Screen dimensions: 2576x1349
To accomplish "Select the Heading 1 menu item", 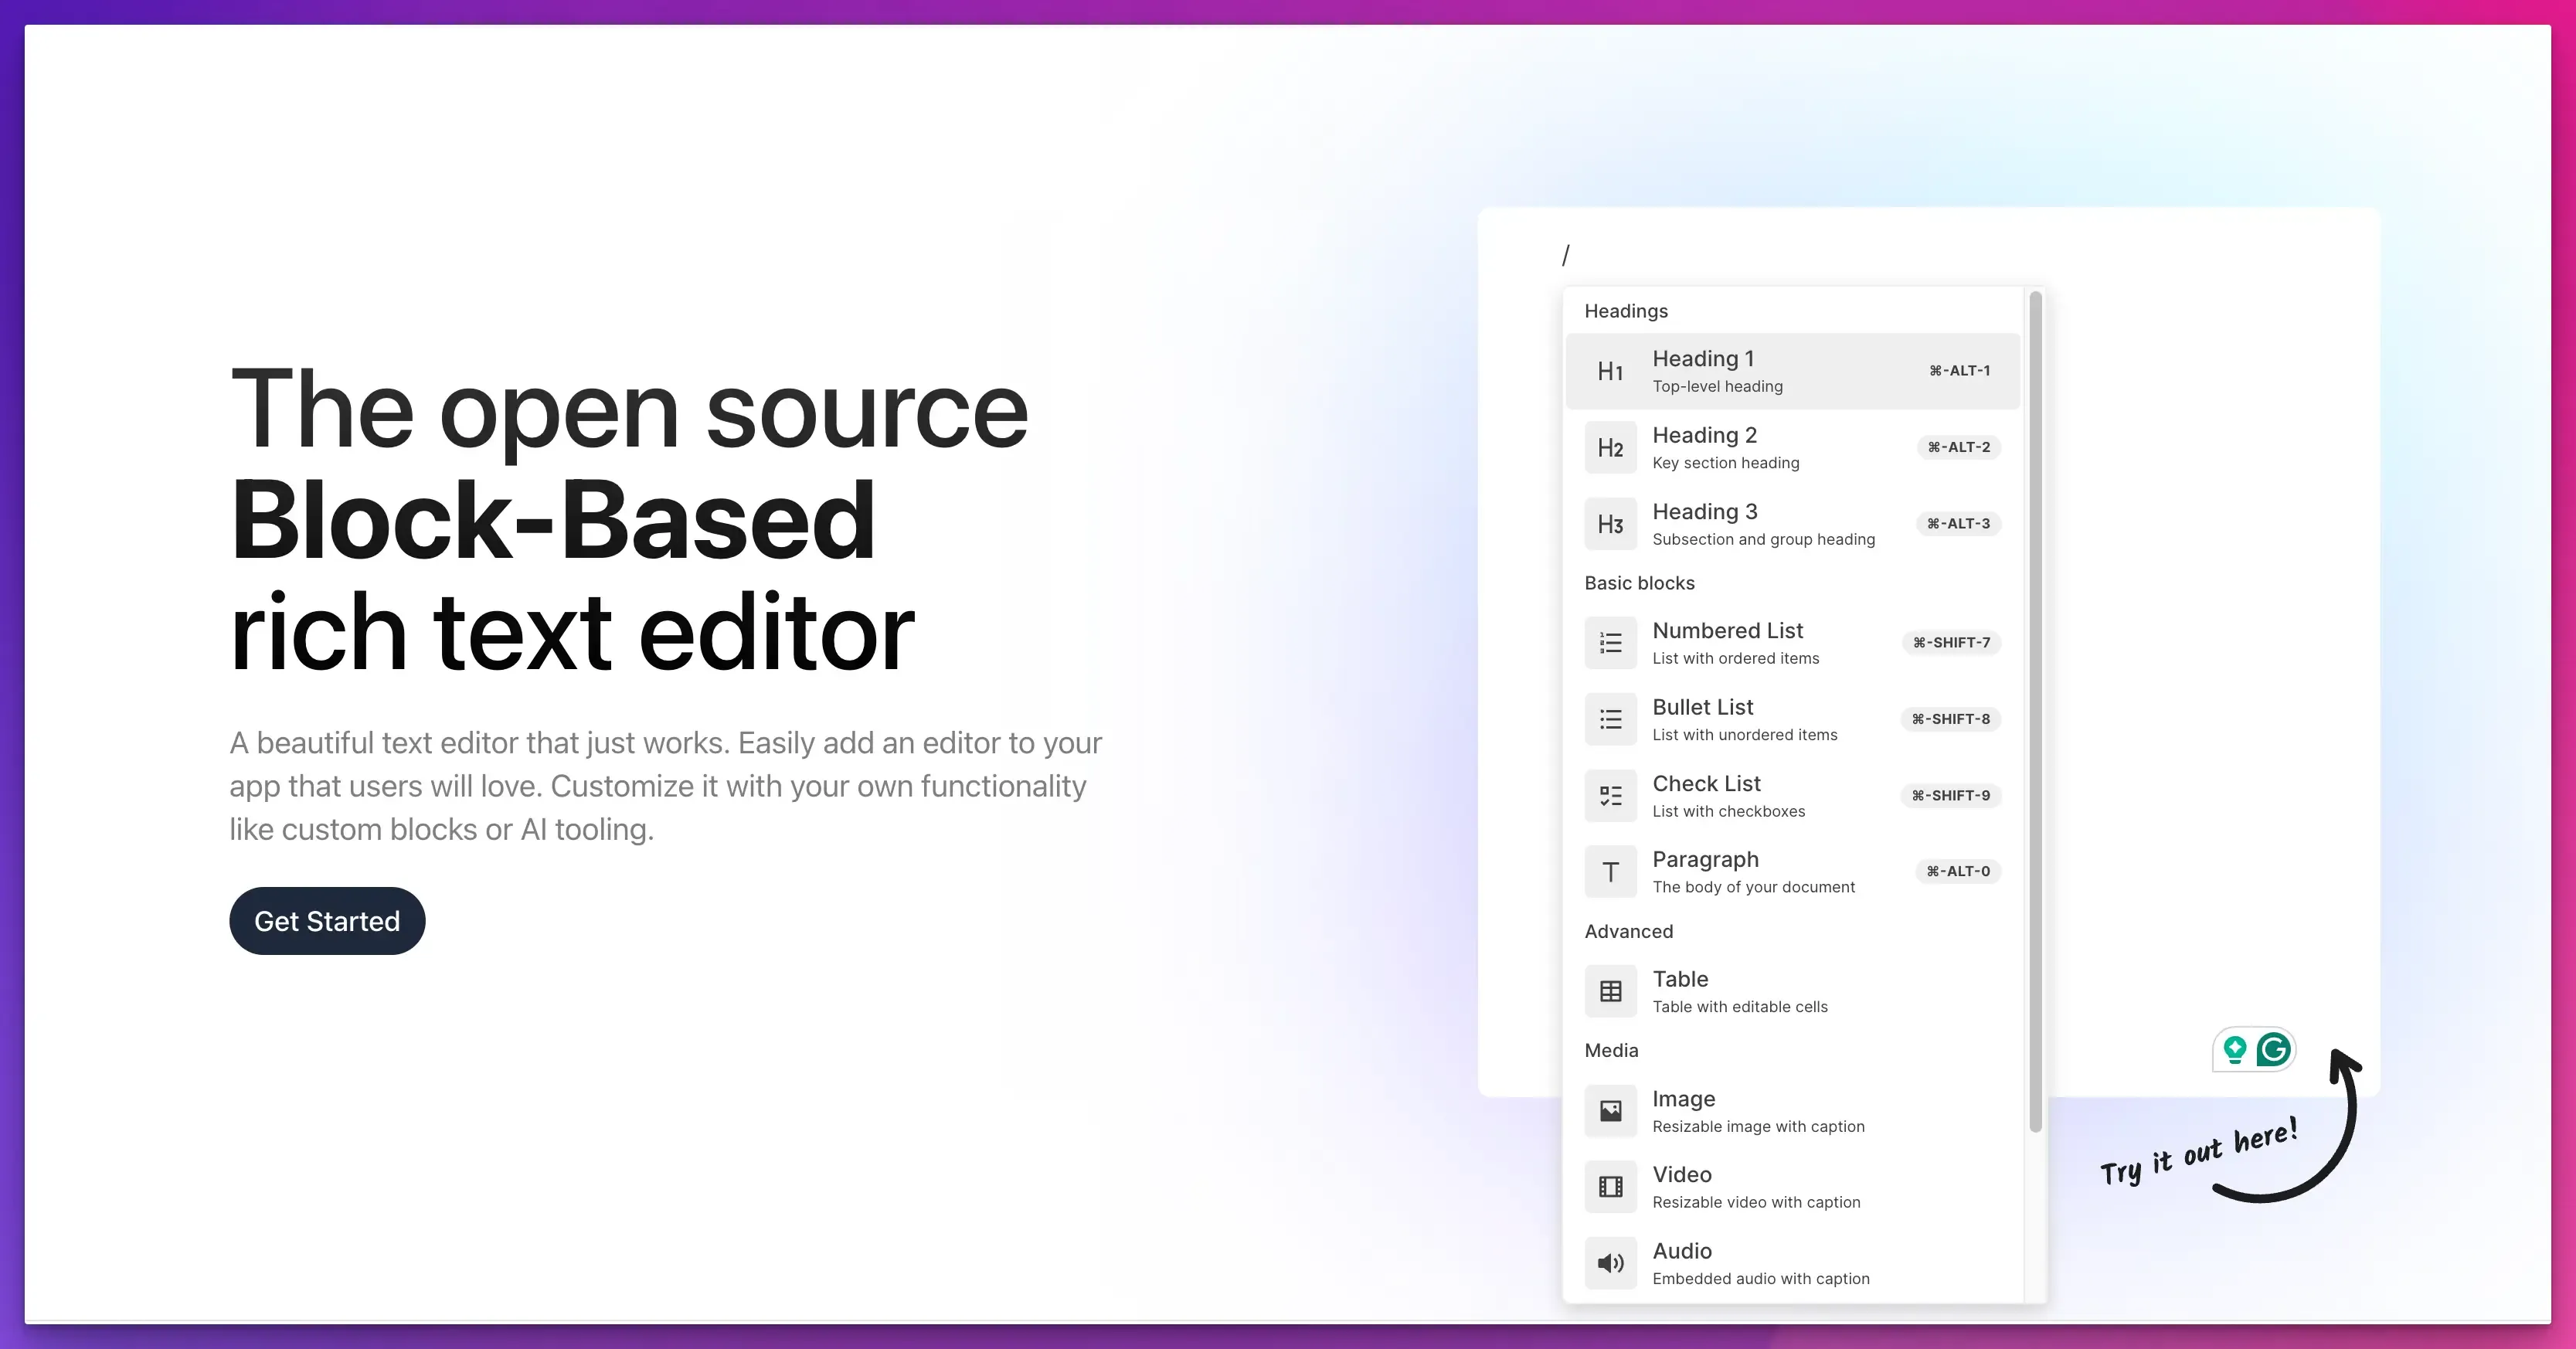I will click(x=1793, y=371).
